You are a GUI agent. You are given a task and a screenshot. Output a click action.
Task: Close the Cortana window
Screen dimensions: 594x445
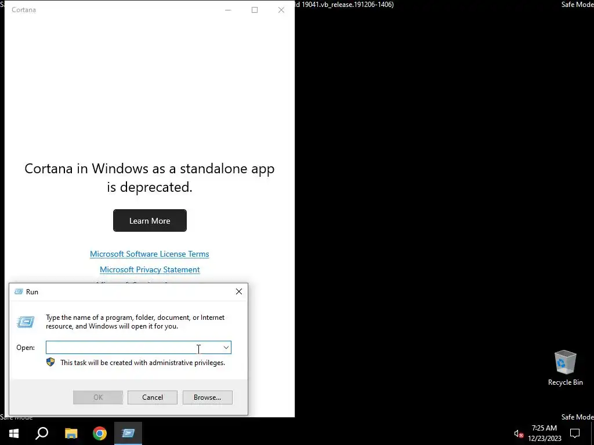281,10
